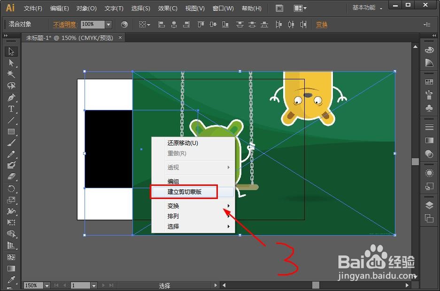Open the Color Guide panel
440x291 pixels.
429,62
